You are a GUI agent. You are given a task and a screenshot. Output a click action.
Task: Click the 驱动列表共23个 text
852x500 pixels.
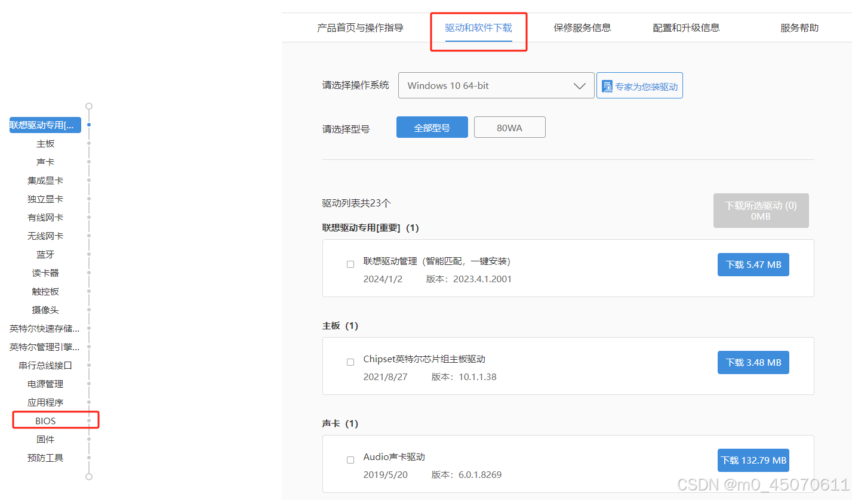[356, 203]
